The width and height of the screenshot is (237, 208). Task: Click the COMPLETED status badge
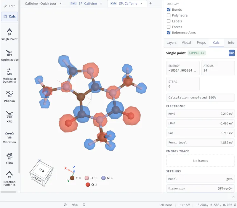(x=197, y=53)
